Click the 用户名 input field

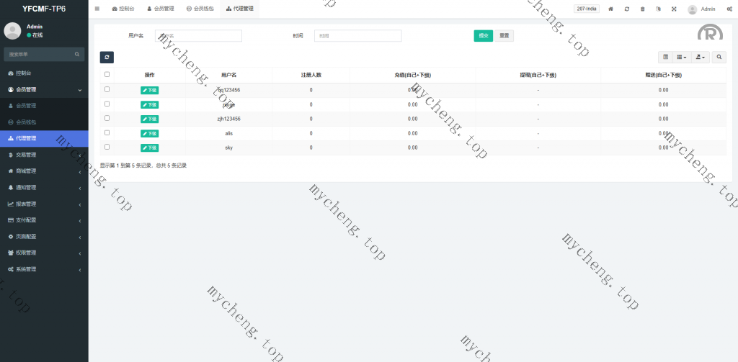coord(198,36)
